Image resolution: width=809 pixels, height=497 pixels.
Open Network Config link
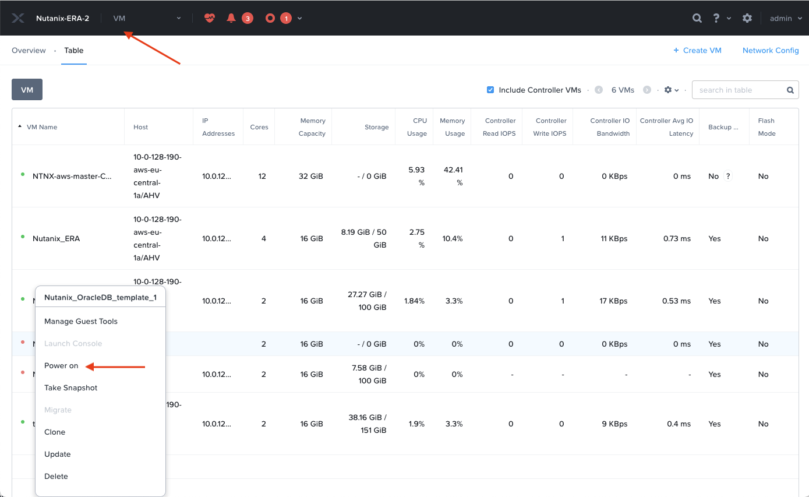point(771,50)
